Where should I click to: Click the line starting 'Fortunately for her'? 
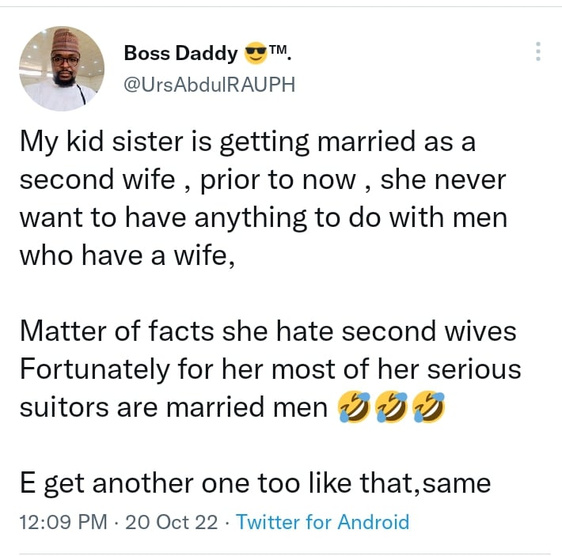pos(270,369)
